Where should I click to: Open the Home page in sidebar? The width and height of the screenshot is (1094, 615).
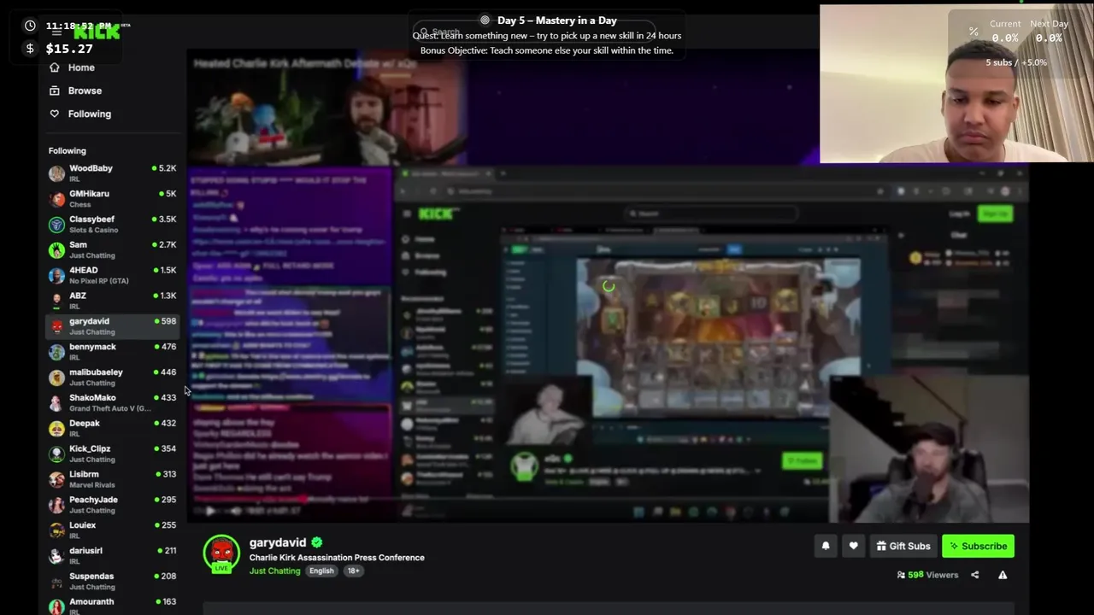[72, 67]
